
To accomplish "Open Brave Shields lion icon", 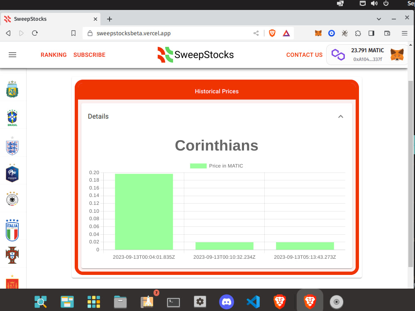I will 272,33.
